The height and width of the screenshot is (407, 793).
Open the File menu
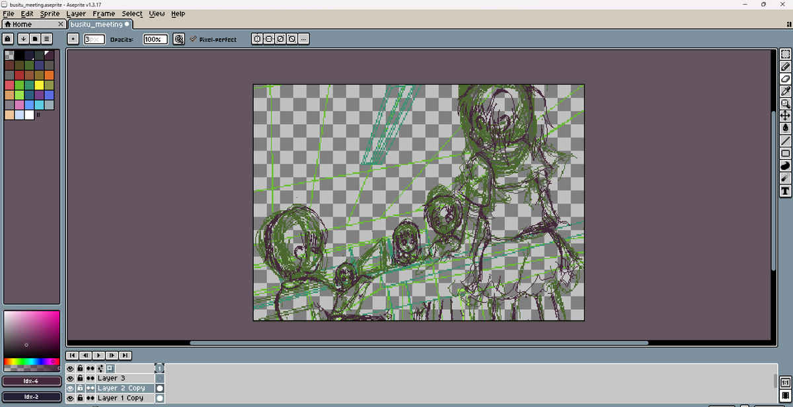pyautogui.click(x=9, y=13)
